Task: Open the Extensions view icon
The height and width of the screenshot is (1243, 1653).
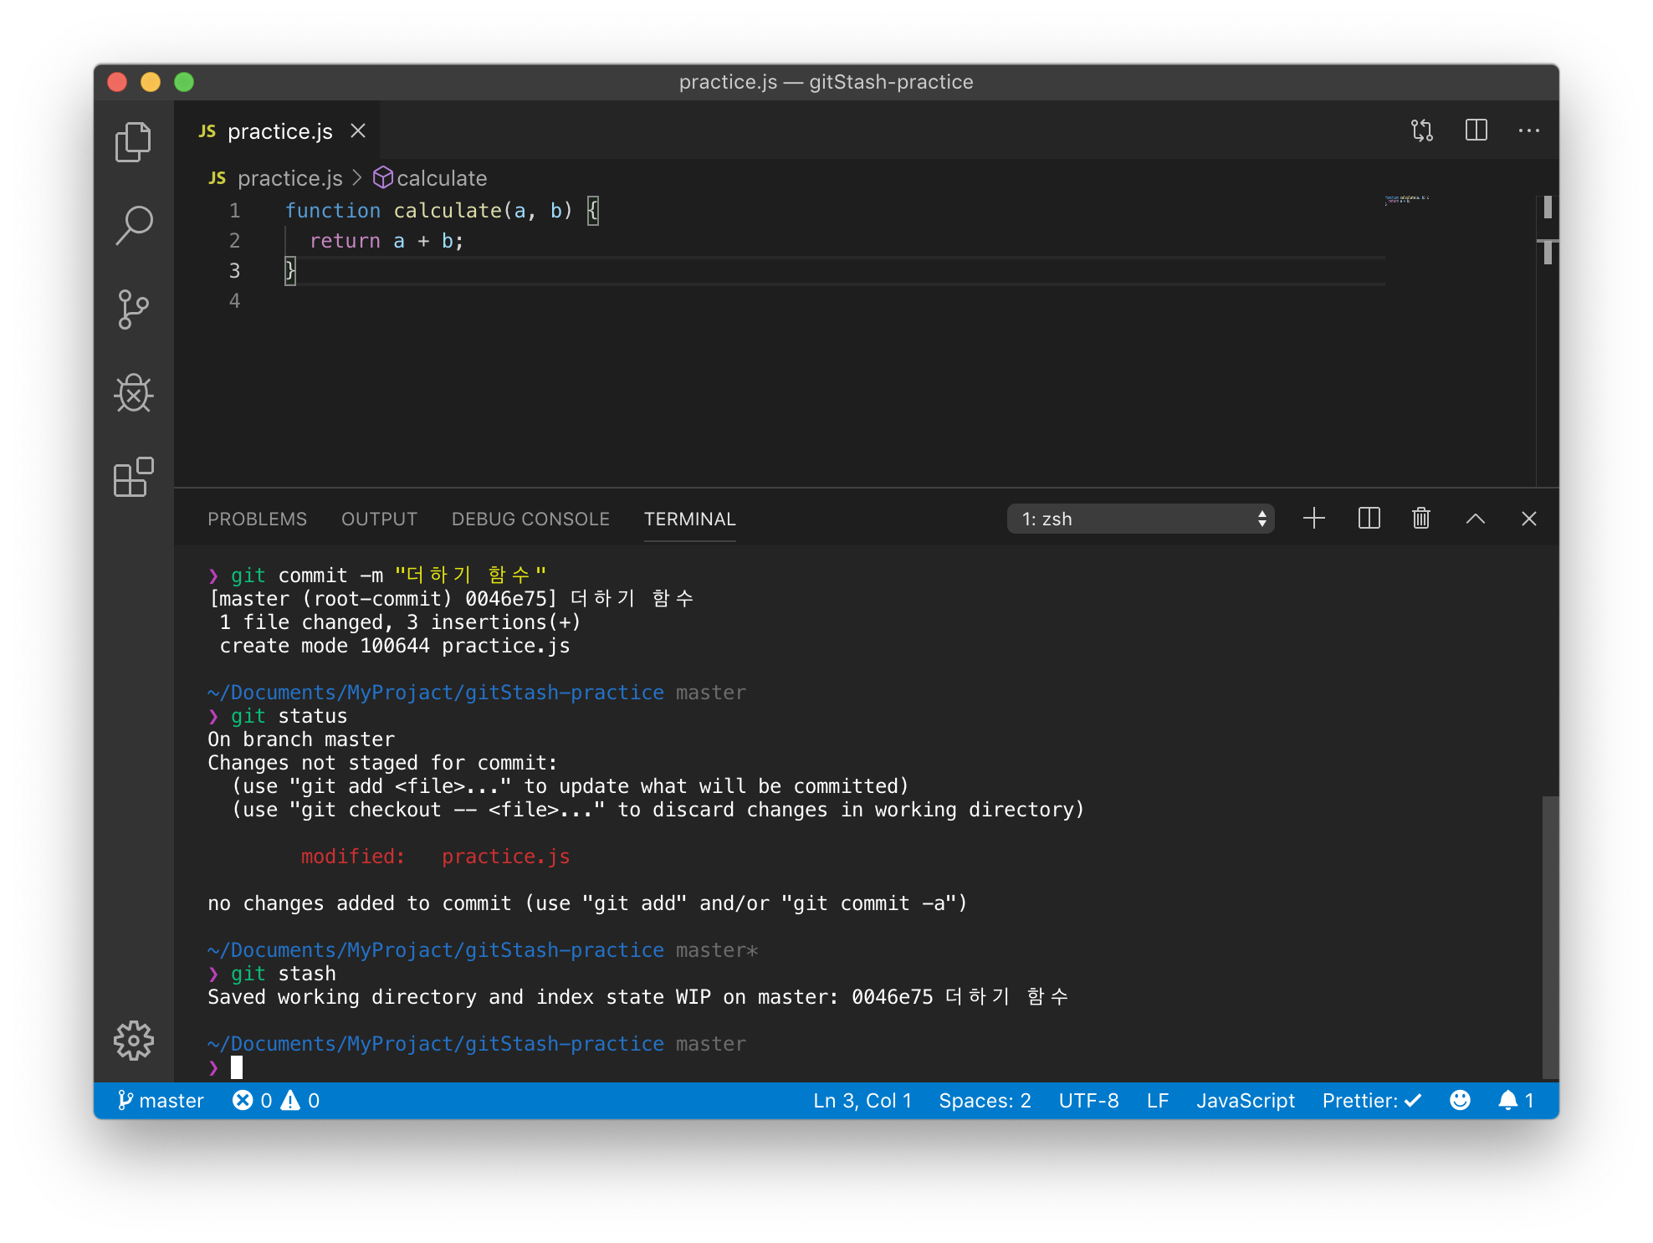Action: click(133, 477)
